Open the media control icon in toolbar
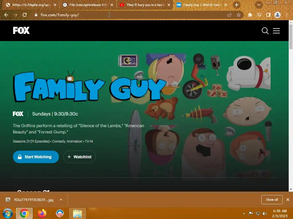293x219 pixels. (259, 15)
